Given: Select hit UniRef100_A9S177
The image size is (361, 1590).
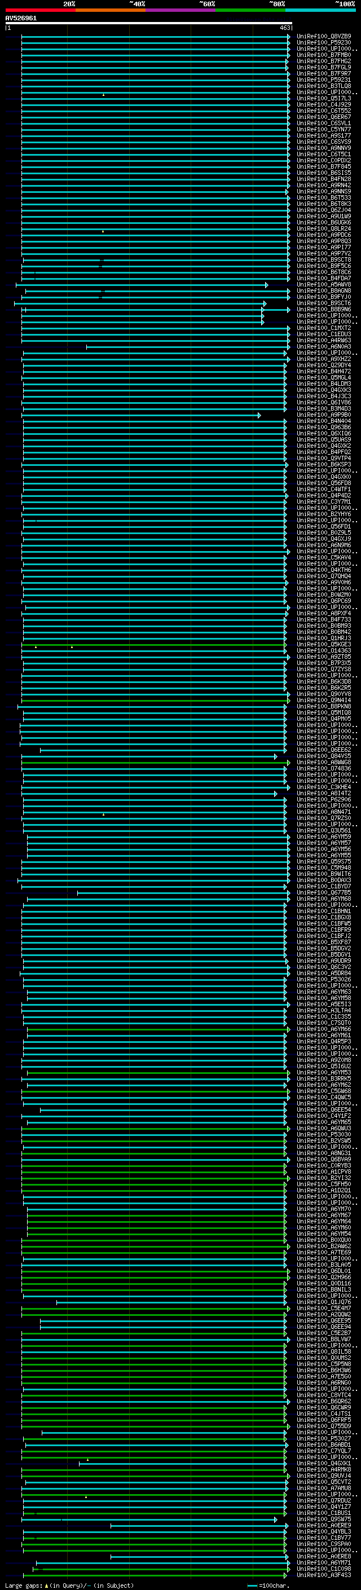Looking at the screenshot, I should pos(323,136).
